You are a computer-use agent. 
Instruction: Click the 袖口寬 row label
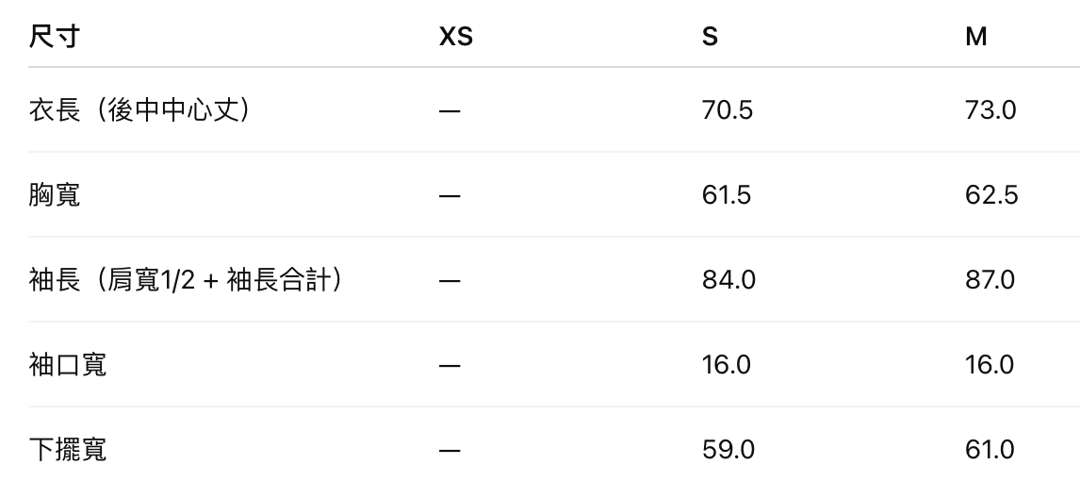pos(68,365)
